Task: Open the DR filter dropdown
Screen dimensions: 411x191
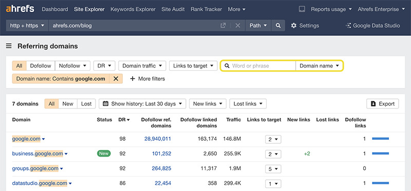Action: click(104, 66)
